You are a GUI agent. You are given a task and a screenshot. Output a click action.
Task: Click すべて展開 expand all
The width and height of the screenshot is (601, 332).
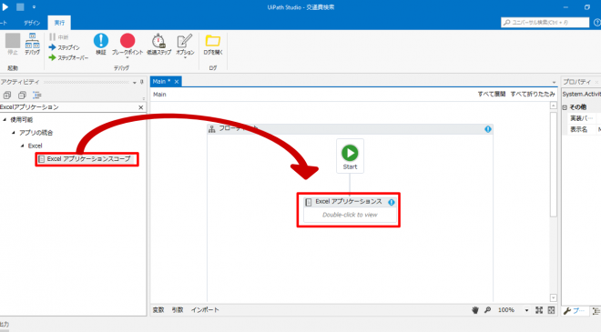[492, 95]
